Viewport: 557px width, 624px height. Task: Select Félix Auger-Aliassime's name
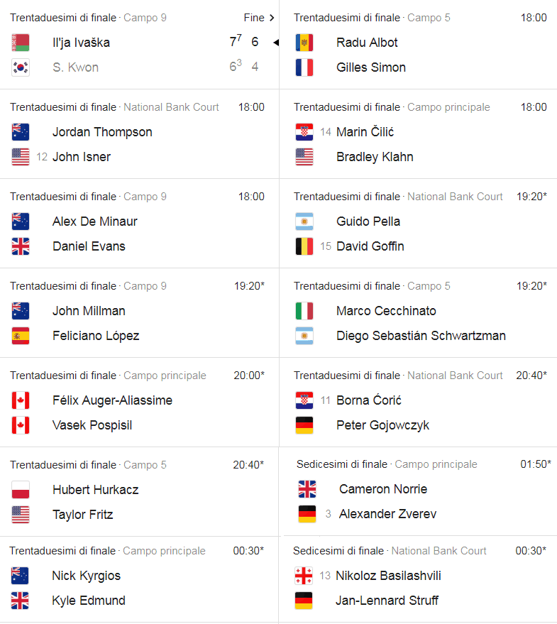[x=112, y=400]
